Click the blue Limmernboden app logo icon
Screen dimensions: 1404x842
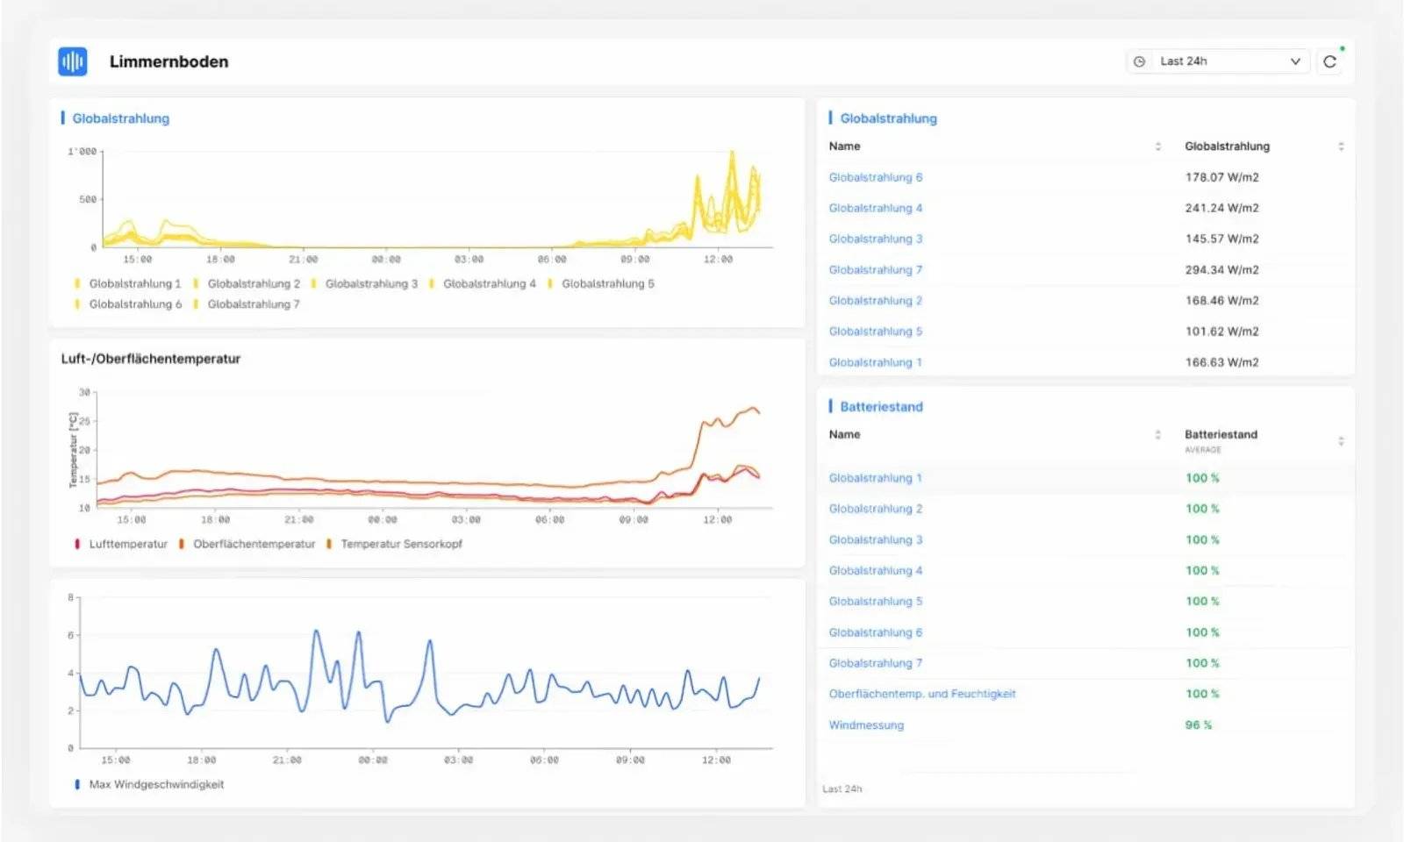click(x=73, y=61)
